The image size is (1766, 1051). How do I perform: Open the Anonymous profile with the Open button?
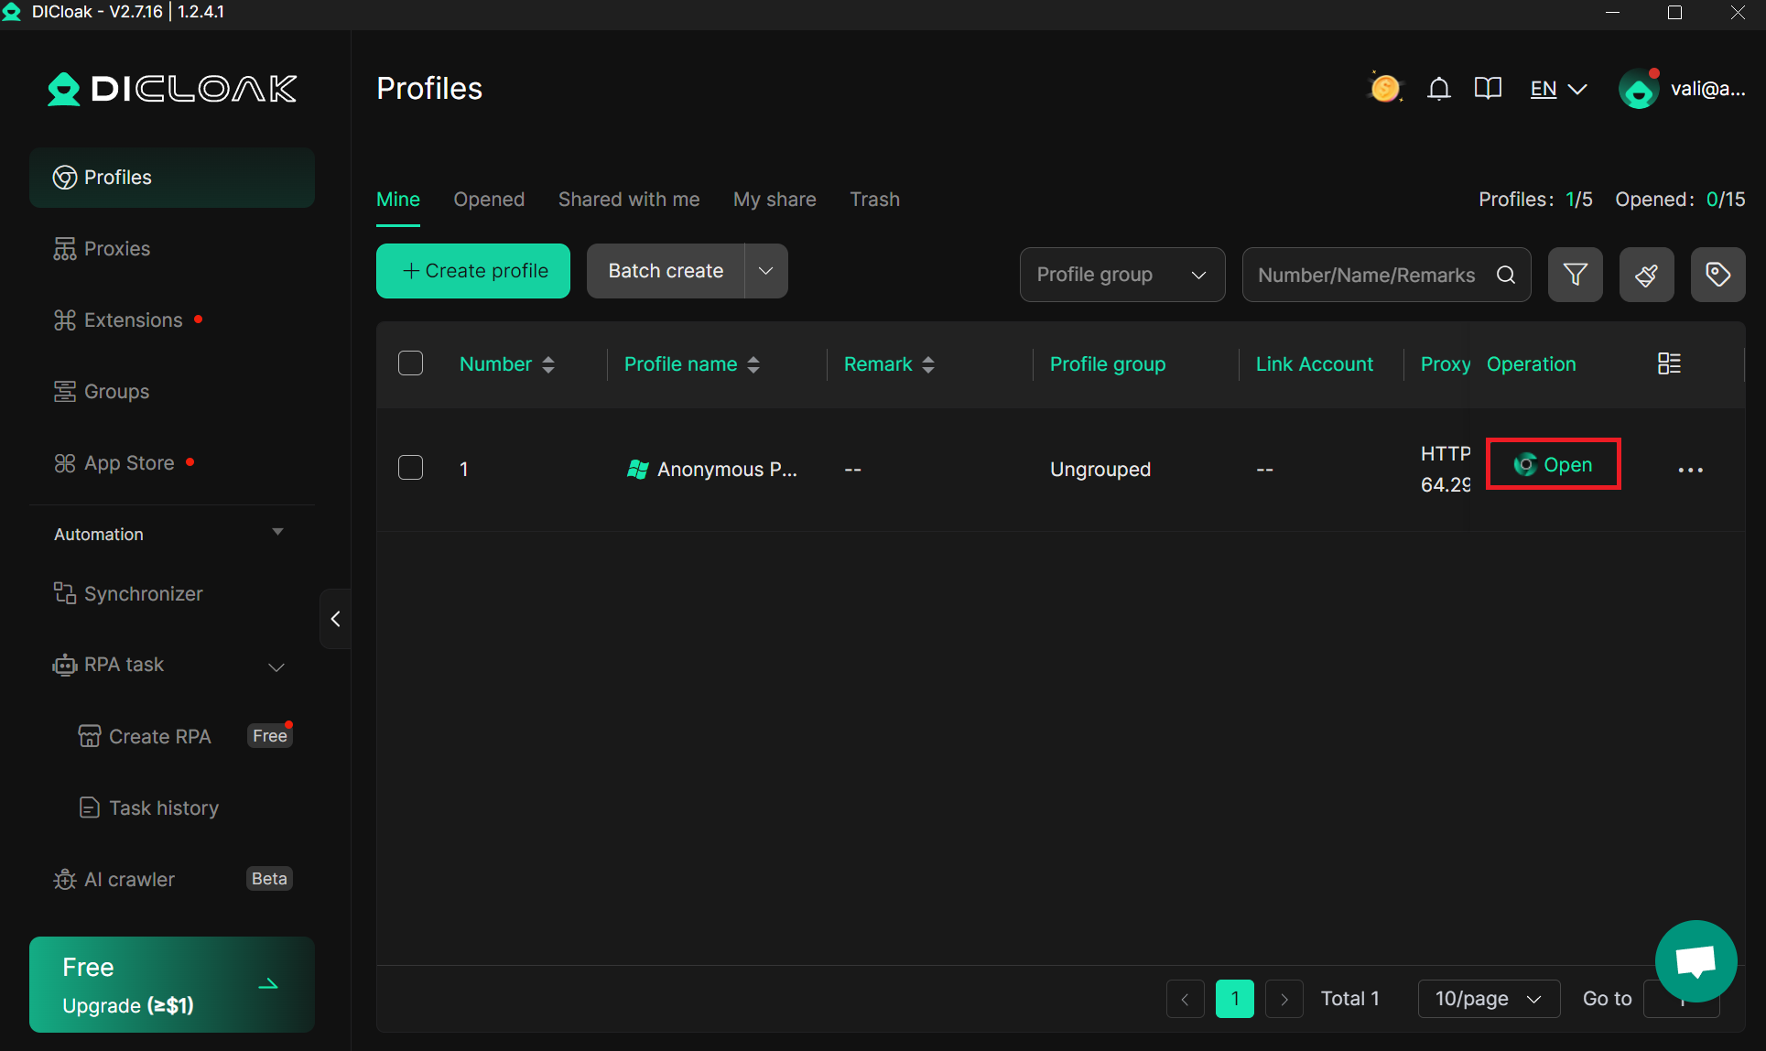coord(1553,464)
